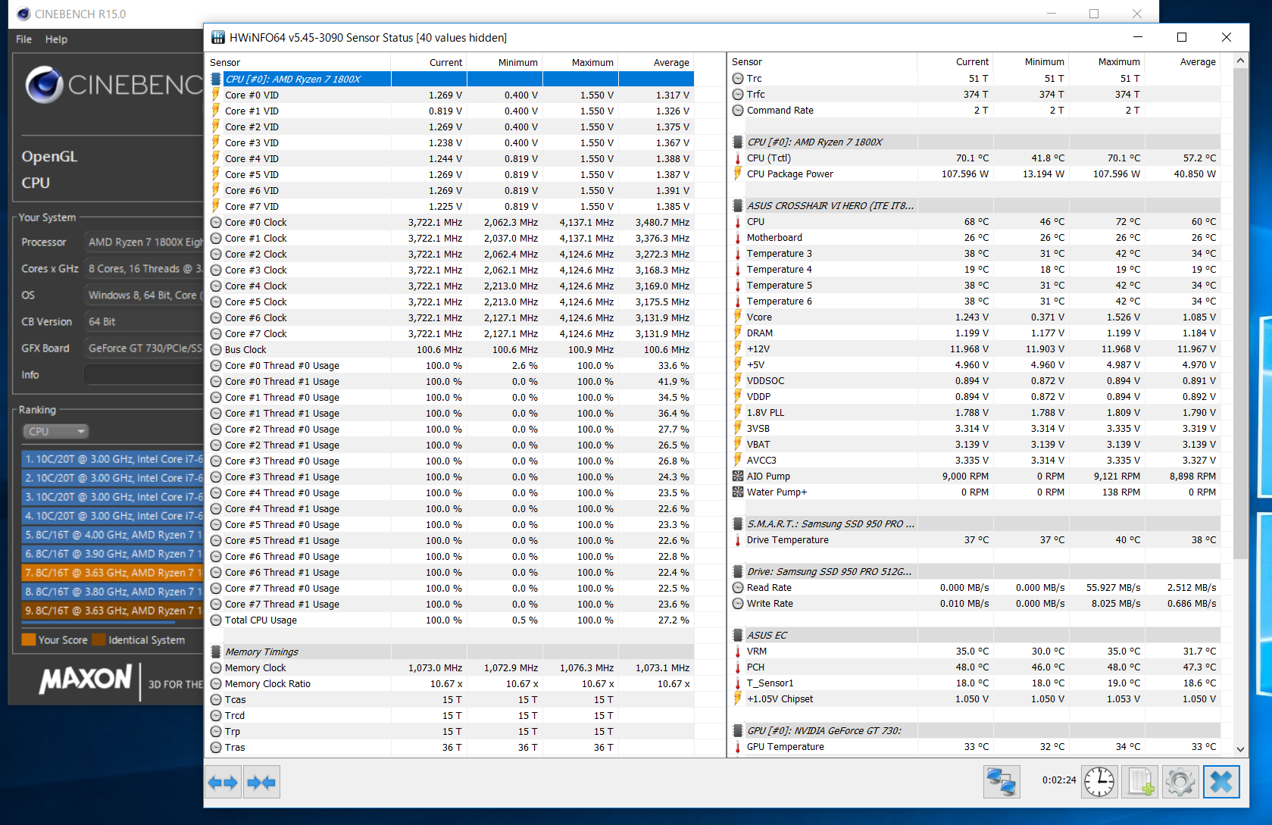Select the Temperature 4 sensor row
This screenshot has width=1272, height=825.
pyautogui.click(x=975, y=269)
